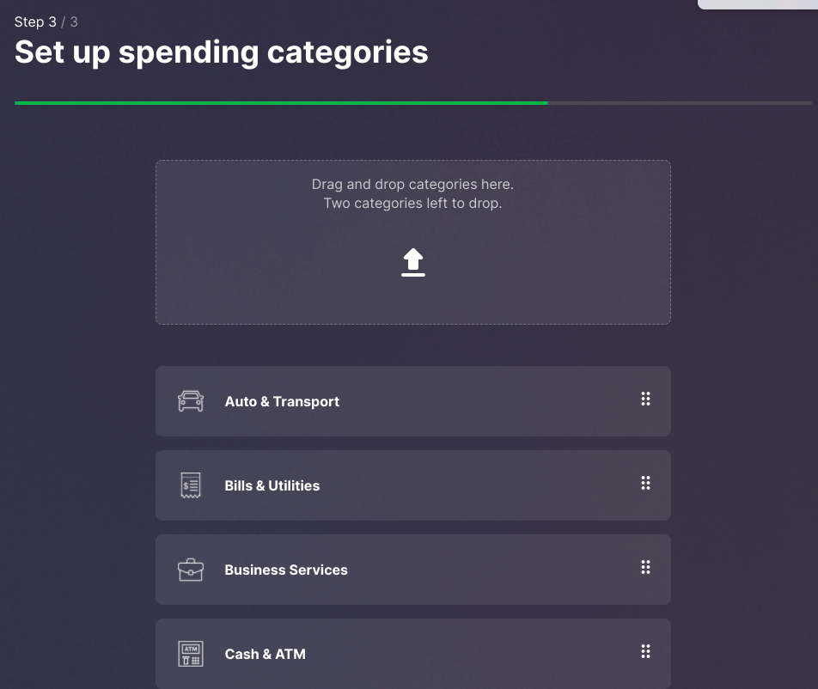This screenshot has width=818, height=689.
Task: Select the Cash & ATM drag handle
Action: coord(645,651)
